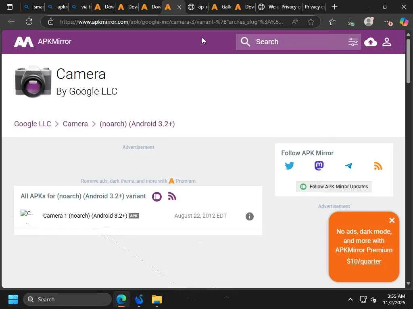Open the search filter settings icon
Viewport: 413px width, 309px height.
[x=353, y=42]
